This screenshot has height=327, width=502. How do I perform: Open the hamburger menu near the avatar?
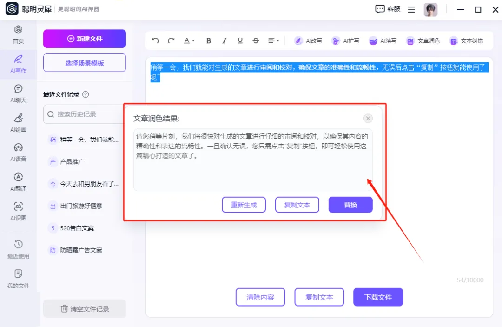(411, 9)
